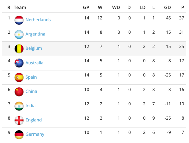Open the China team link
Image resolution: width=189 pixels, height=143 pixels.
[31, 91]
